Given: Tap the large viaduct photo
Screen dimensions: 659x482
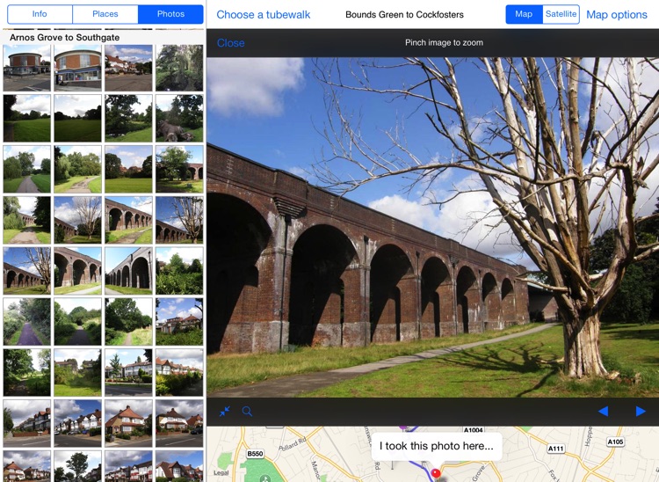Looking at the screenshot, I should pos(433,227).
